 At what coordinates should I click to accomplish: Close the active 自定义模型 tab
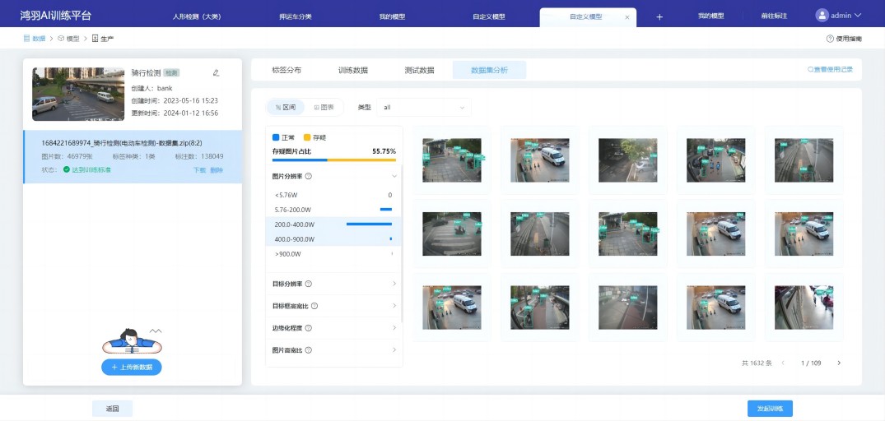(627, 17)
